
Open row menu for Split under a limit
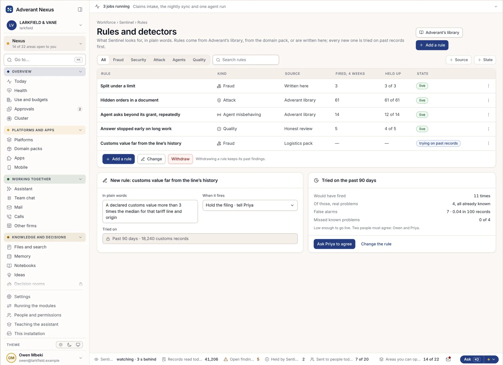pos(488,86)
